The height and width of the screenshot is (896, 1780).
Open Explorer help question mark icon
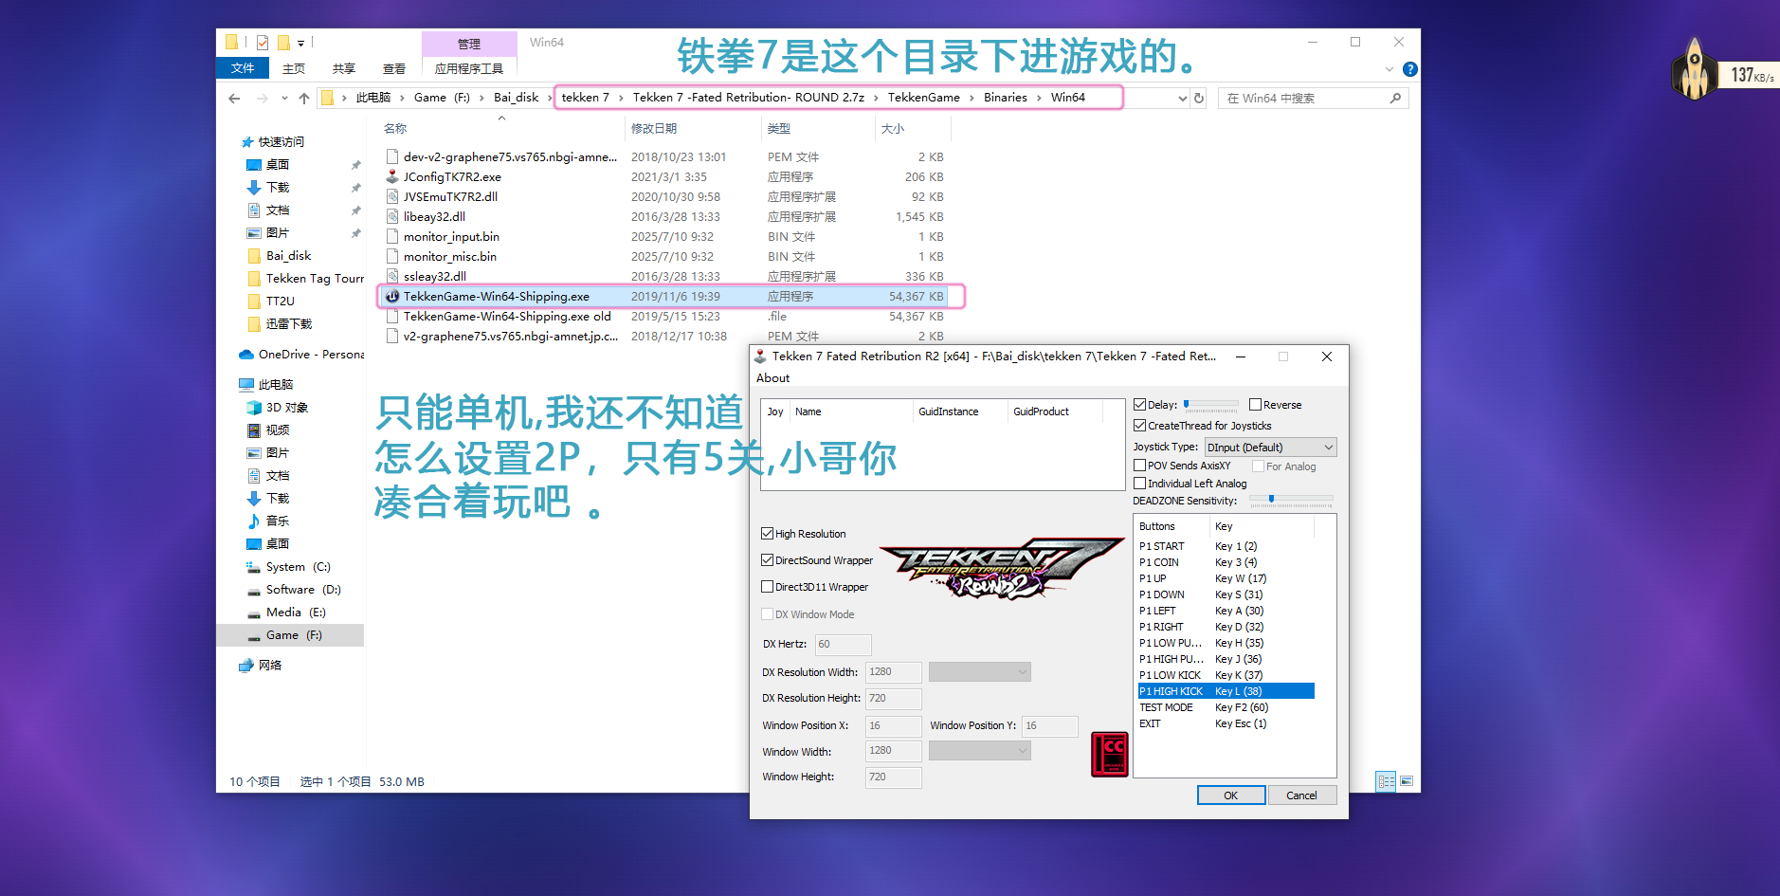[1409, 69]
